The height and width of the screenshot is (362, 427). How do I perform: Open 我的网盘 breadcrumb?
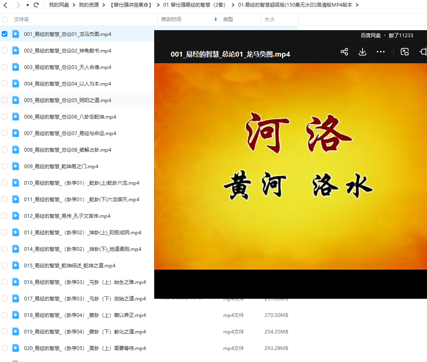(x=59, y=5)
